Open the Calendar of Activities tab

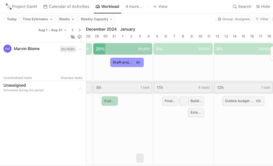click(x=66, y=7)
